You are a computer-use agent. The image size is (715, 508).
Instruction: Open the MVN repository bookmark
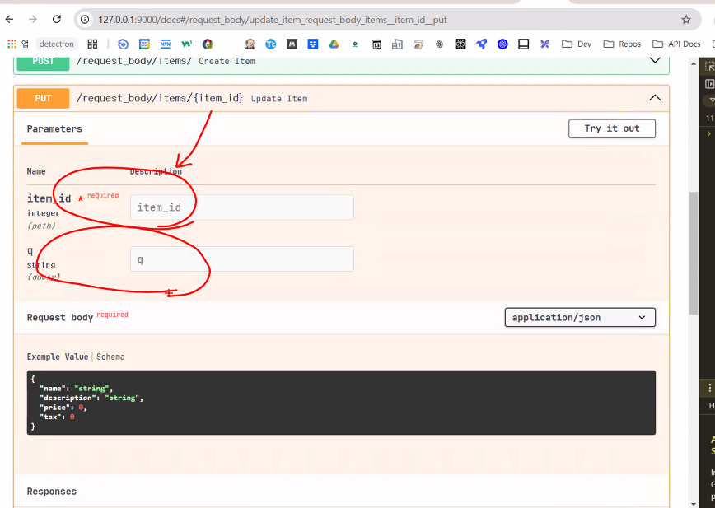click(x=166, y=44)
